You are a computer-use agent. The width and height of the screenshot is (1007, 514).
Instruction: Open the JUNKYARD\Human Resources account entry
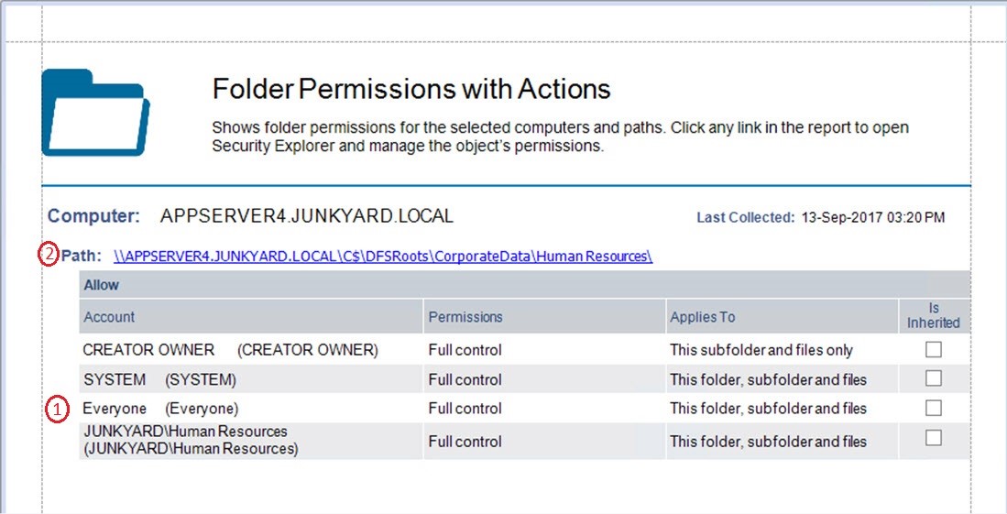coord(191,440)
